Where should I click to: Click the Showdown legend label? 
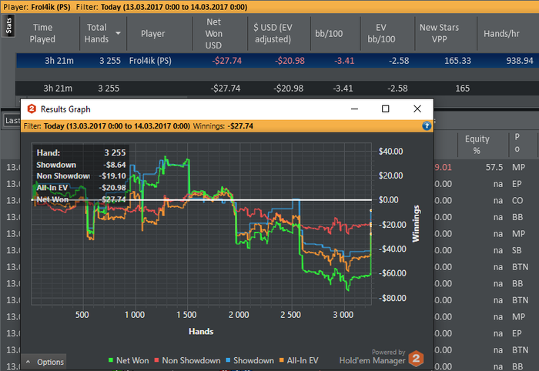[x=253, y=360]
